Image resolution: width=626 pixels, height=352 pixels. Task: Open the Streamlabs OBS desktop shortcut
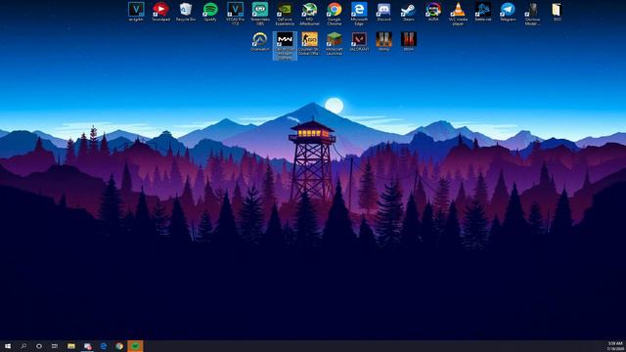coord(260,14)
